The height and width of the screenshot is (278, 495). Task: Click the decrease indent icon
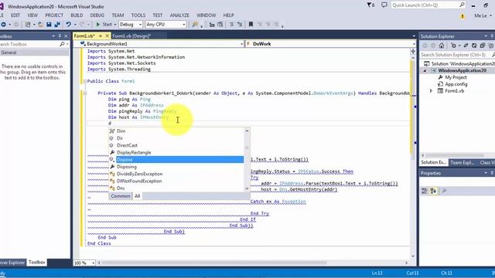(x=212, y=24)
